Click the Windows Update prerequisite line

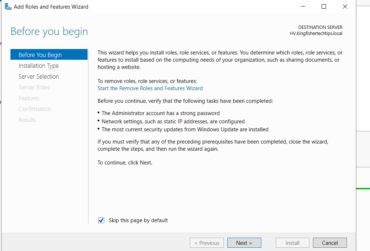[185, 129]
